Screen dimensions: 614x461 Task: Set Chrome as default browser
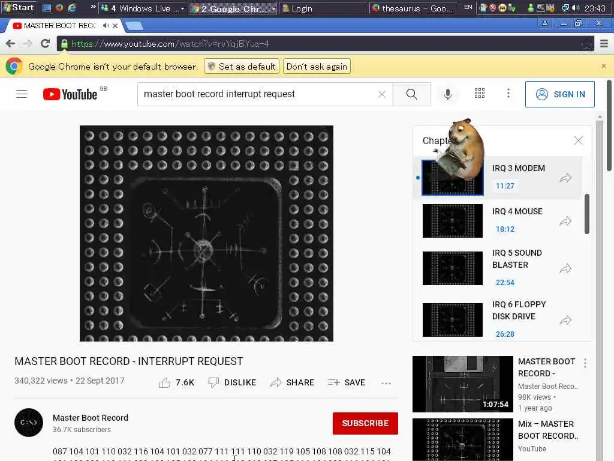click(242, 66)
